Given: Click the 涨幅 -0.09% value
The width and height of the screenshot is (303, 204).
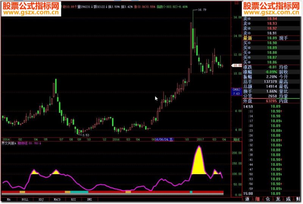Looking at the screenshot, I should 271,72.
